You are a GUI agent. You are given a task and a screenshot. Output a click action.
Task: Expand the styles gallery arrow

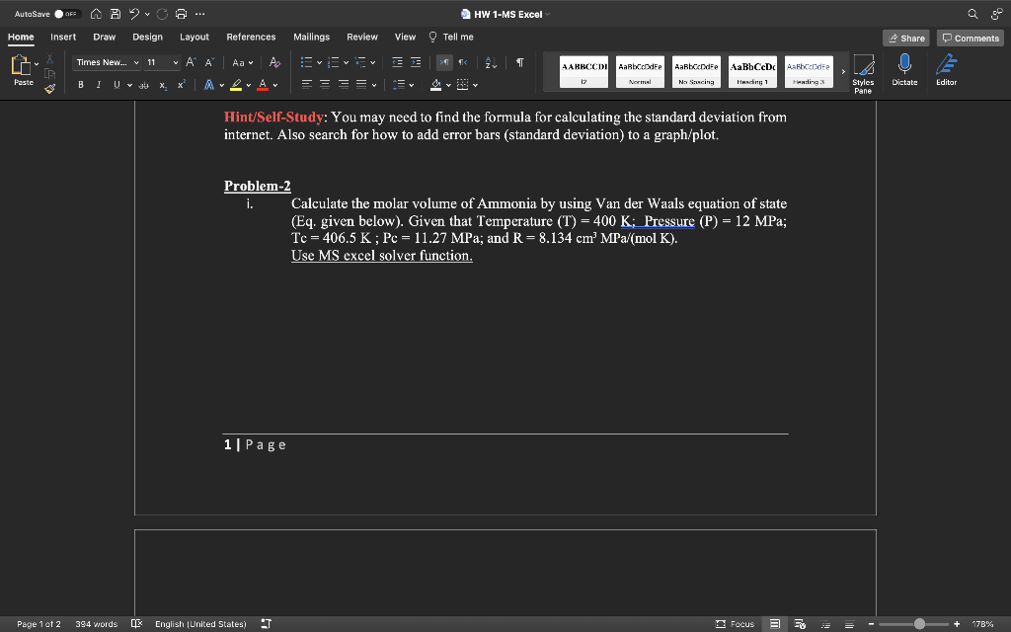843,71
